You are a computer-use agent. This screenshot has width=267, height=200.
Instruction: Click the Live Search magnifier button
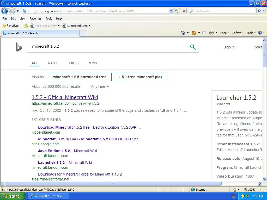pos(259,11)
